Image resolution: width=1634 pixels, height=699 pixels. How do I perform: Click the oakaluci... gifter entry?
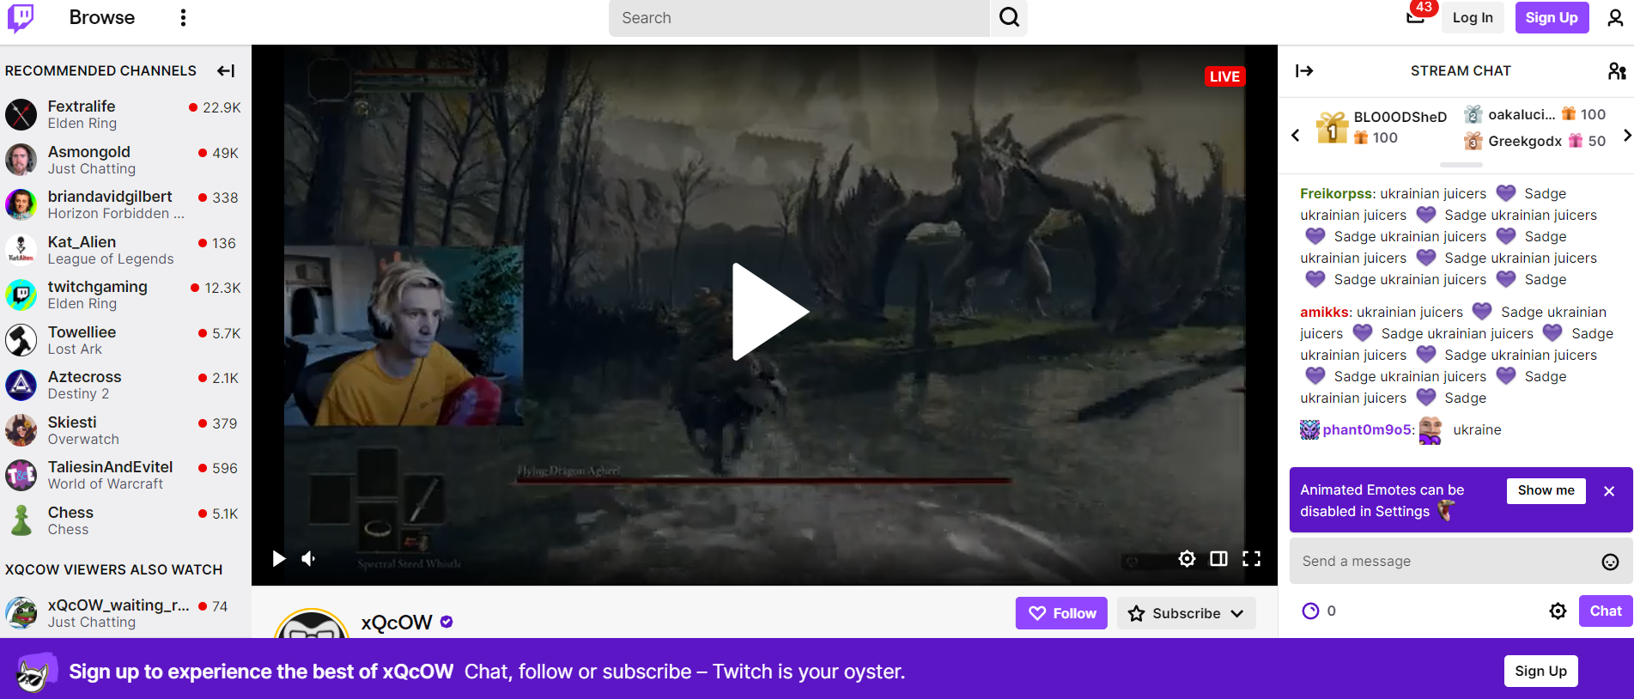pyautogui.click(x=1534, y=114)
